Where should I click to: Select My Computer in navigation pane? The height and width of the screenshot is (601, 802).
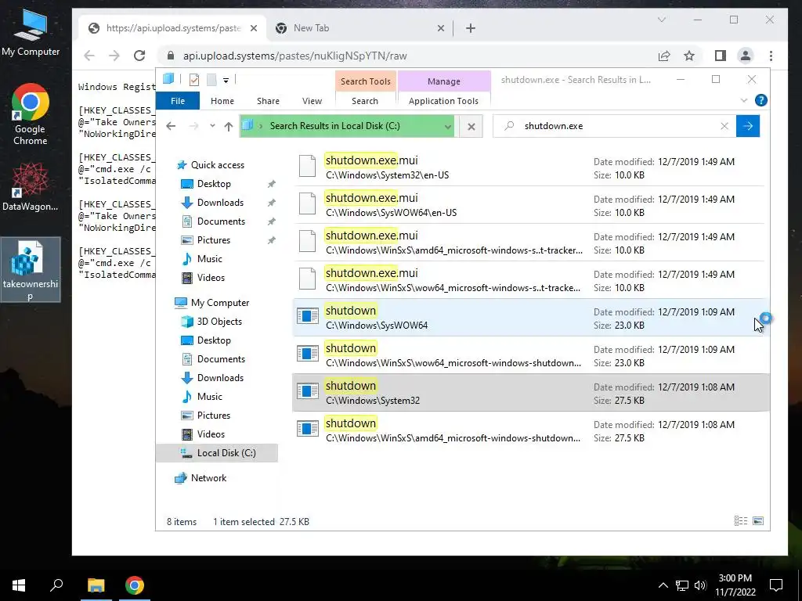point(219,303)
